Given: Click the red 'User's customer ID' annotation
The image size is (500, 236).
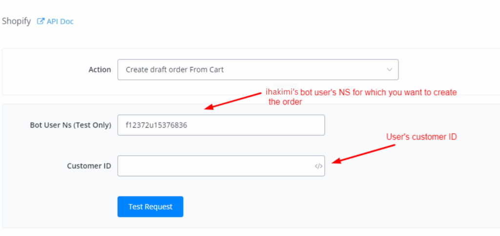Looking at the screenshot, I should 421,137.
